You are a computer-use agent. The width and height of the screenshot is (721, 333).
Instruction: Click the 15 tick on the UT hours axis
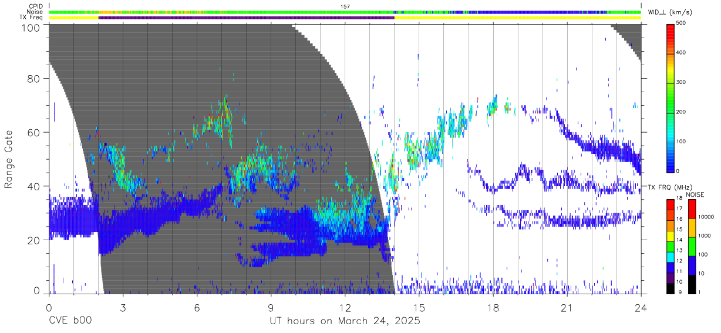click(419, 307)
